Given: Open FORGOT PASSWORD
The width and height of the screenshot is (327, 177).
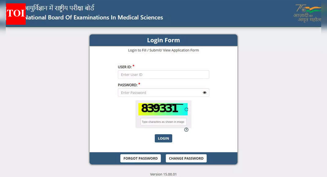Looking at the screenshot, I should [x=140, y=158].
